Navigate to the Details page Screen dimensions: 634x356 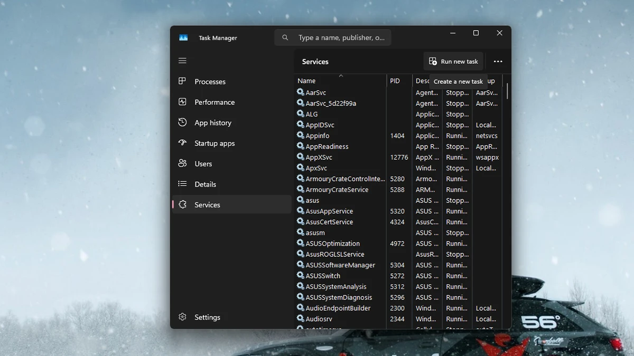pyautogui.click(x=231, y=184)
